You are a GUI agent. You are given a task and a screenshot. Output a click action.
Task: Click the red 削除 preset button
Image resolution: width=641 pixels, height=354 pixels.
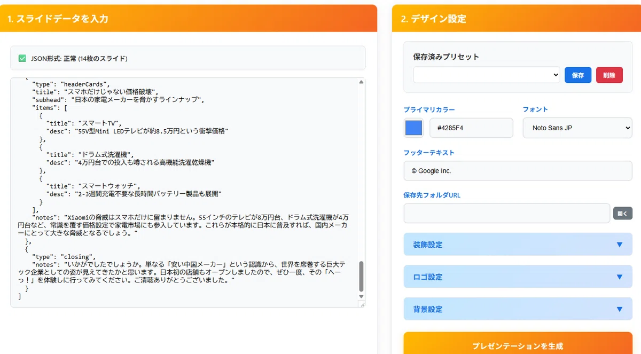(609, 75)
